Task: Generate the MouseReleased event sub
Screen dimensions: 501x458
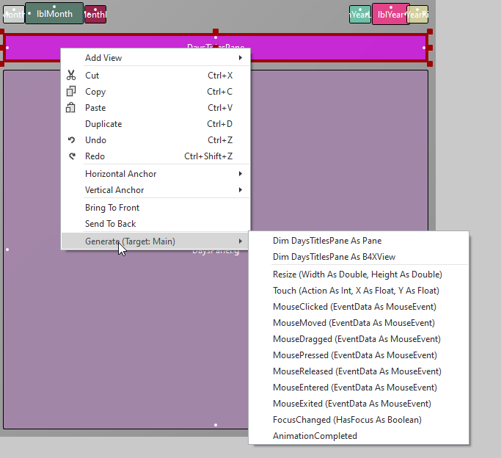Action: [359, 371]
